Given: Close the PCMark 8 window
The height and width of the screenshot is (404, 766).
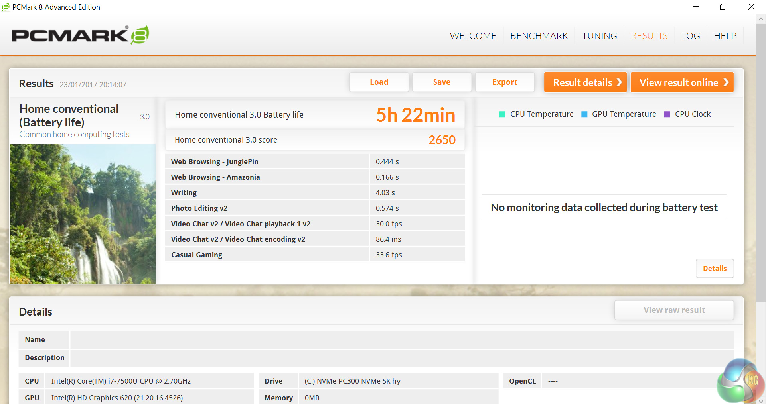Looking at the screenshot, I should (x=751, y=7).
